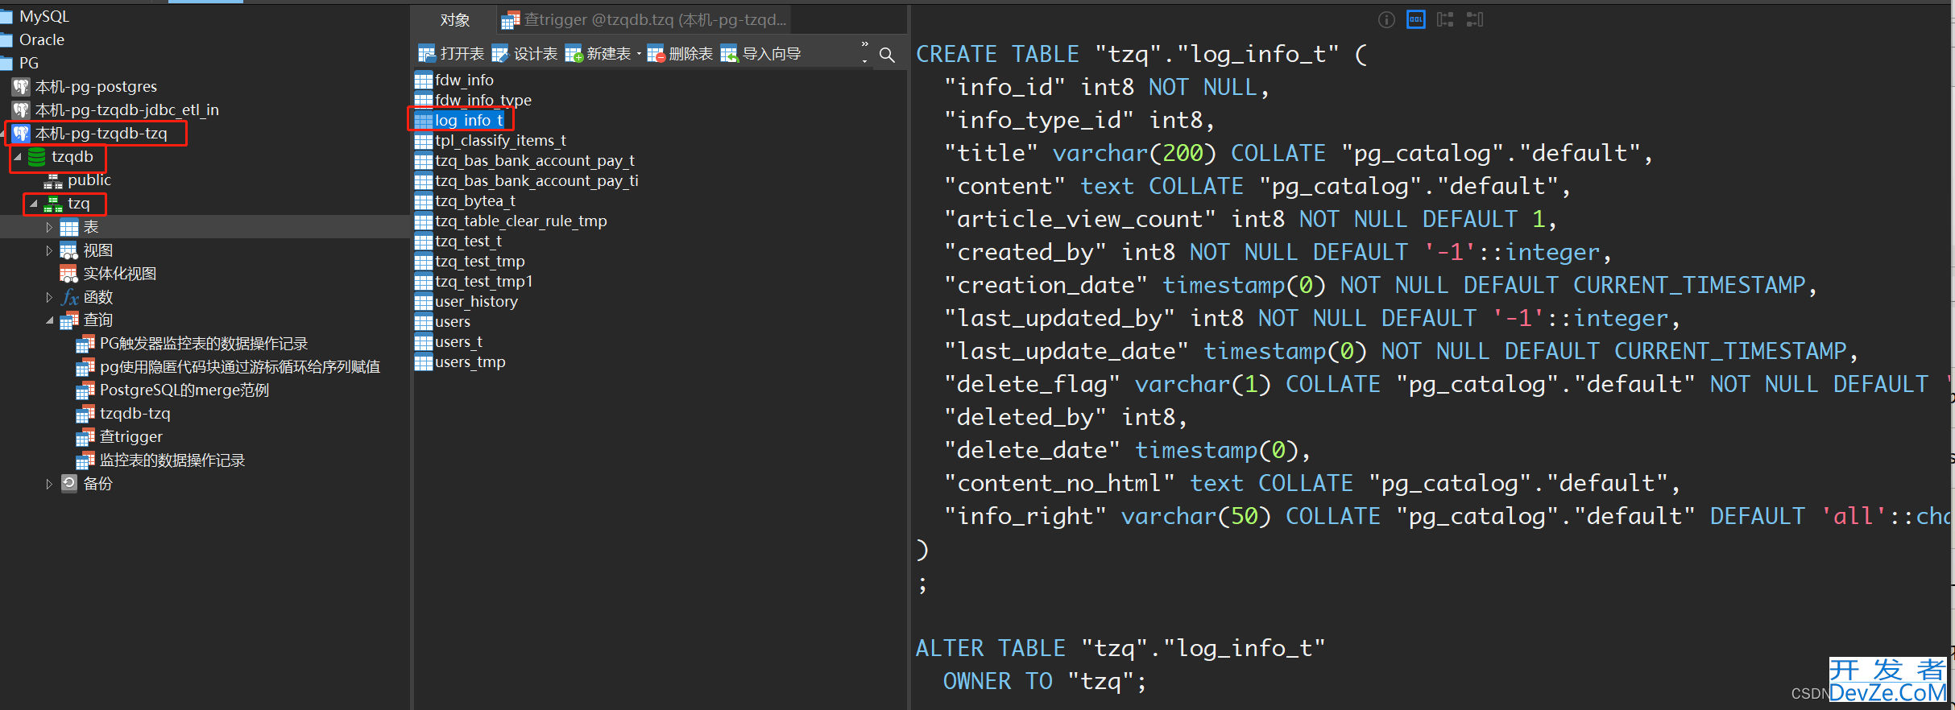Click the ALTER TABLE statement in DDL pane
The width and height of the screenshot is (1955, 710).
(x=1120, y=648)
